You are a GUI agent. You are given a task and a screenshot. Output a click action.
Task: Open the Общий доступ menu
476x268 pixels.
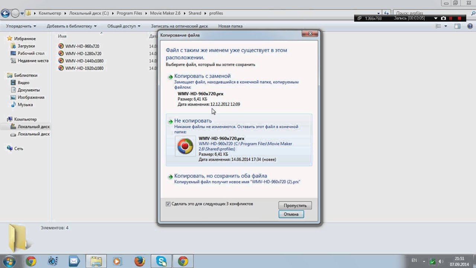pos(124,26)
